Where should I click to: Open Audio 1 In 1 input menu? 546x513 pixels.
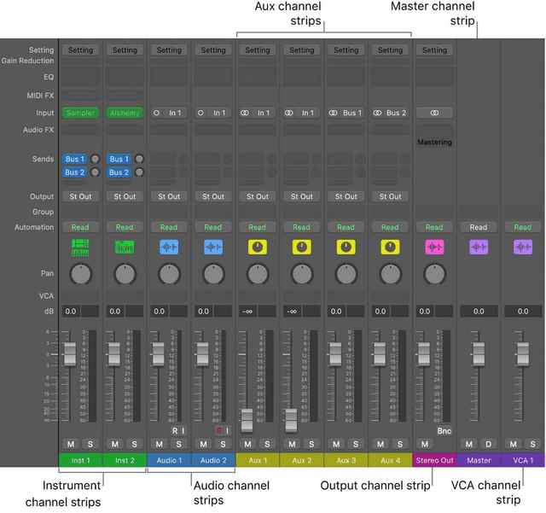[x=175, y=113]
